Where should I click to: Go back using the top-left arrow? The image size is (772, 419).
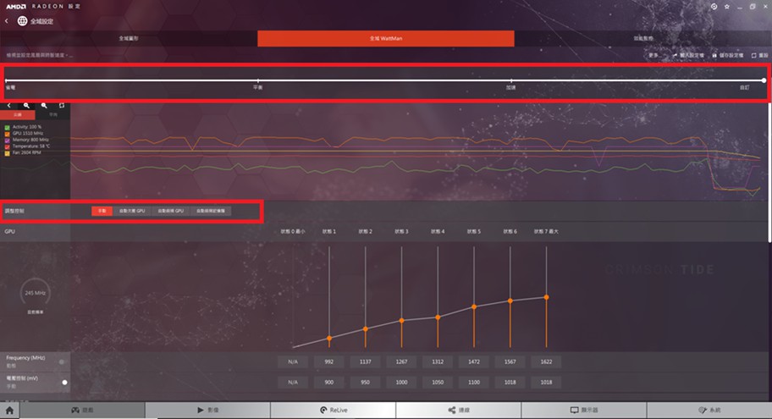coord(7,21)
